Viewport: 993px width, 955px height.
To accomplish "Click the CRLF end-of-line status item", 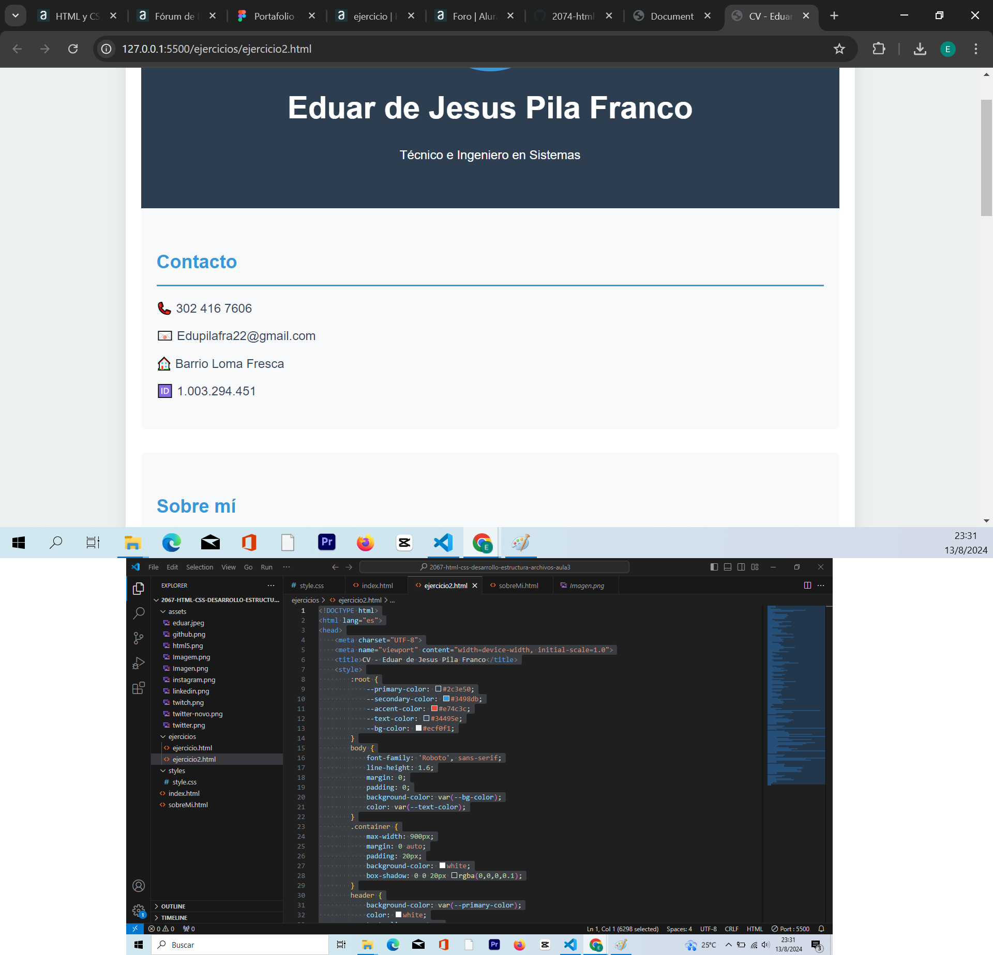I will pos(731,929).
